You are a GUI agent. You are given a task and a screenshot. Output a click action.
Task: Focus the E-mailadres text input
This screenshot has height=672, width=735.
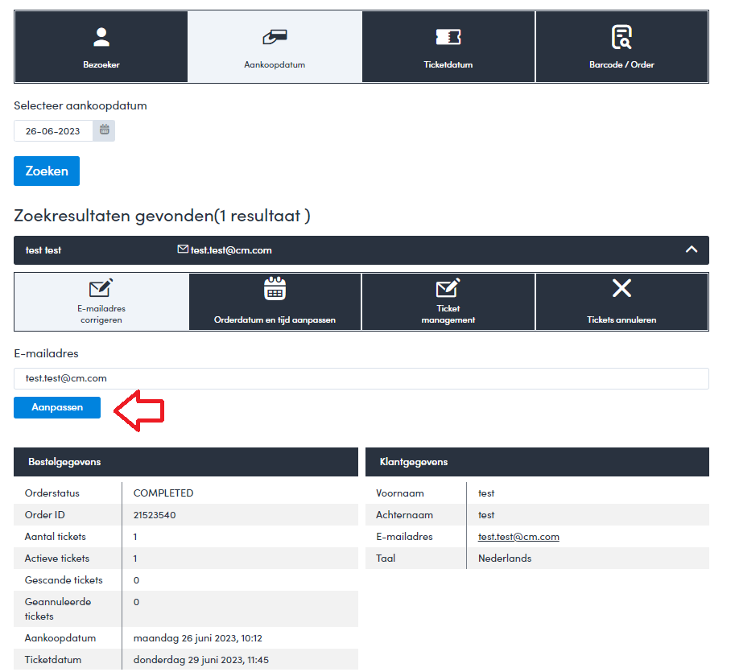coord(361,378)
